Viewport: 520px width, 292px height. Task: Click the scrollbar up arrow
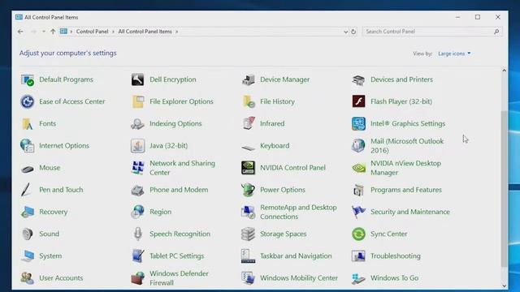[x=504, y=71]
